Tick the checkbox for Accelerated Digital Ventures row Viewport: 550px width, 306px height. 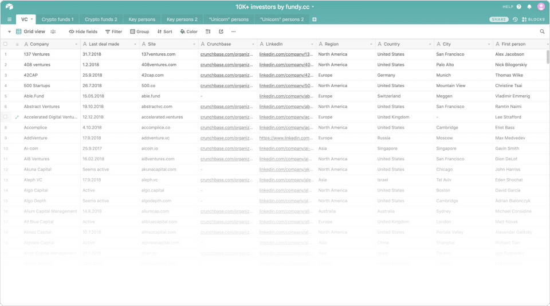[5, 117]
